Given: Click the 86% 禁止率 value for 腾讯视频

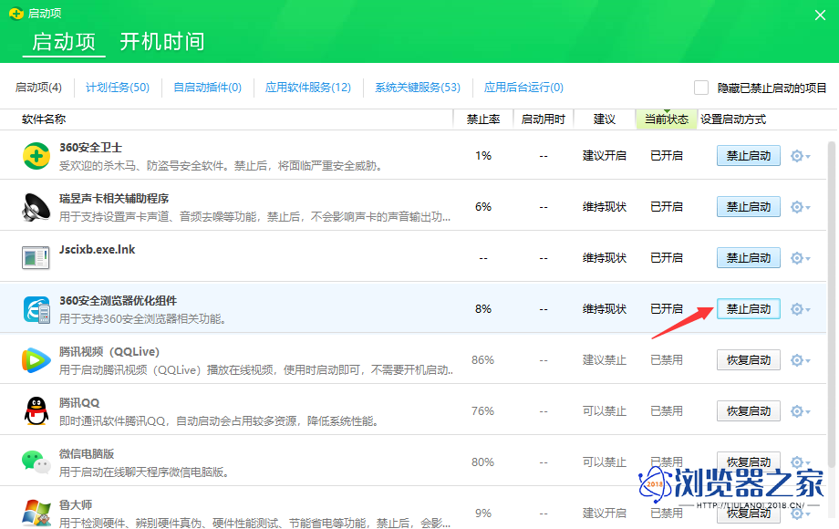Looking at the screenshot, I should [x=482, y=360].
